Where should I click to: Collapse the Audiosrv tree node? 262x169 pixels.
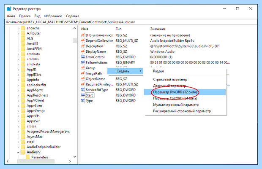point(18,152)
